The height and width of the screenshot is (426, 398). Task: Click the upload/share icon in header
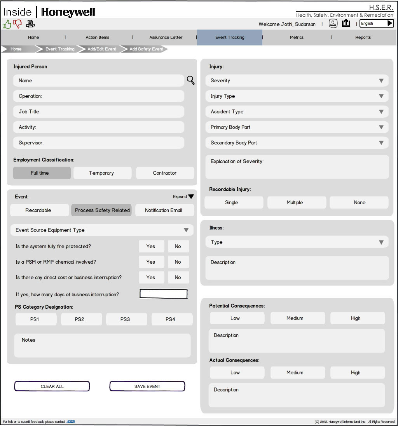346,24
